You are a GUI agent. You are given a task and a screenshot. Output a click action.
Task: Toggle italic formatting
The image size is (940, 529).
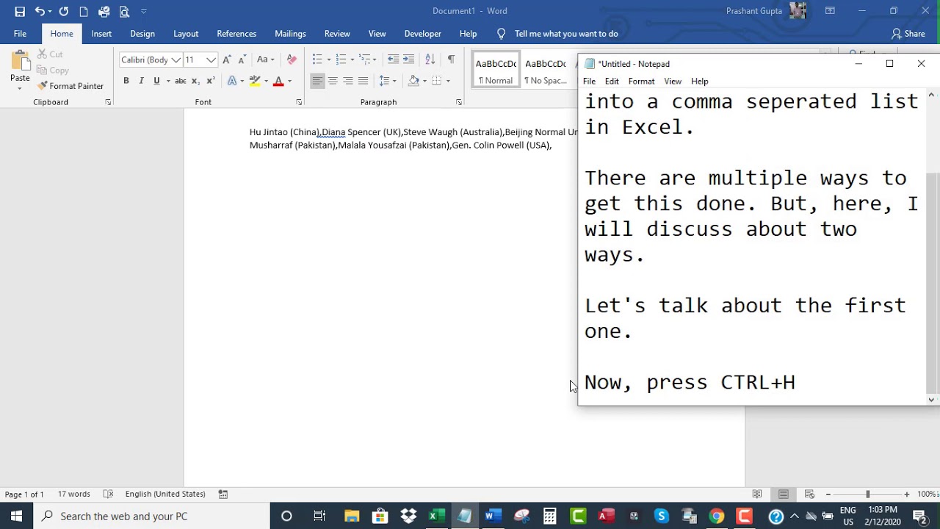coord(141,81)
